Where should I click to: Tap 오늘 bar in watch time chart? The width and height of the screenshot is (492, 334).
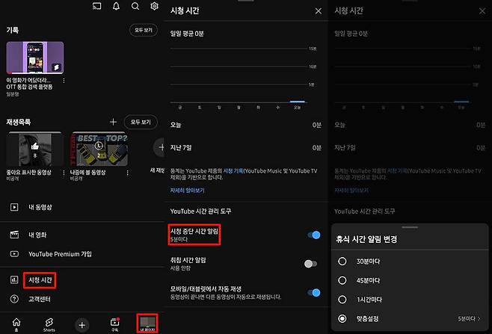click(297, 102)
